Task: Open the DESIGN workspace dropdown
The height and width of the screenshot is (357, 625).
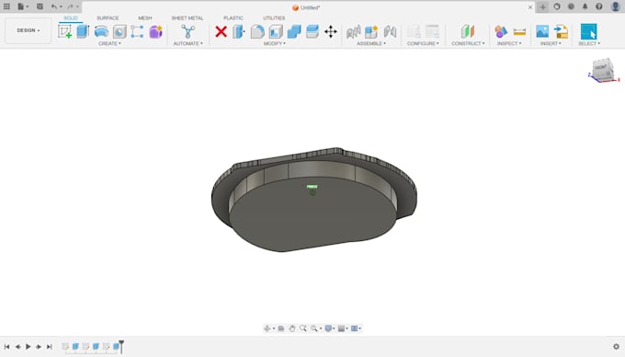Action: [x=28, y=30]
